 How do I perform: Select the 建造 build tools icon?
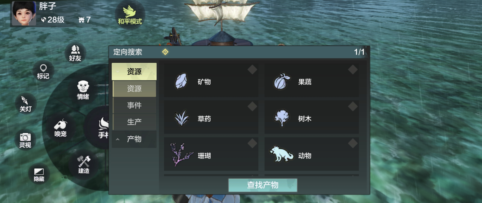pyautogui.click(x=84, y=164)
